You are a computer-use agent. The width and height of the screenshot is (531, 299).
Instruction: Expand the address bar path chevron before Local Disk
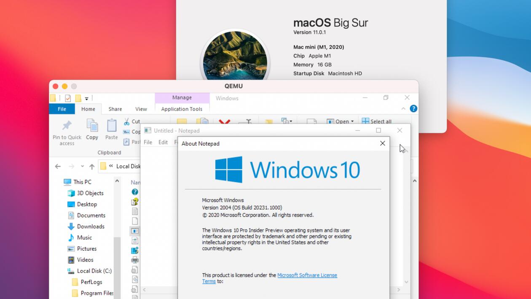point(111,166)
